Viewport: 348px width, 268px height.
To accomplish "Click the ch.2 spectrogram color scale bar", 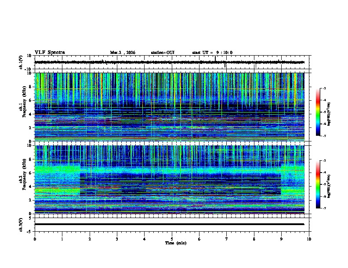I will click(x=318, y=184).
